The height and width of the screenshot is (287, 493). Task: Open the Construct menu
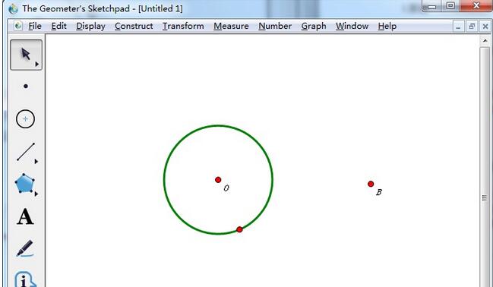pyautogui.click(x=134, y=26)
